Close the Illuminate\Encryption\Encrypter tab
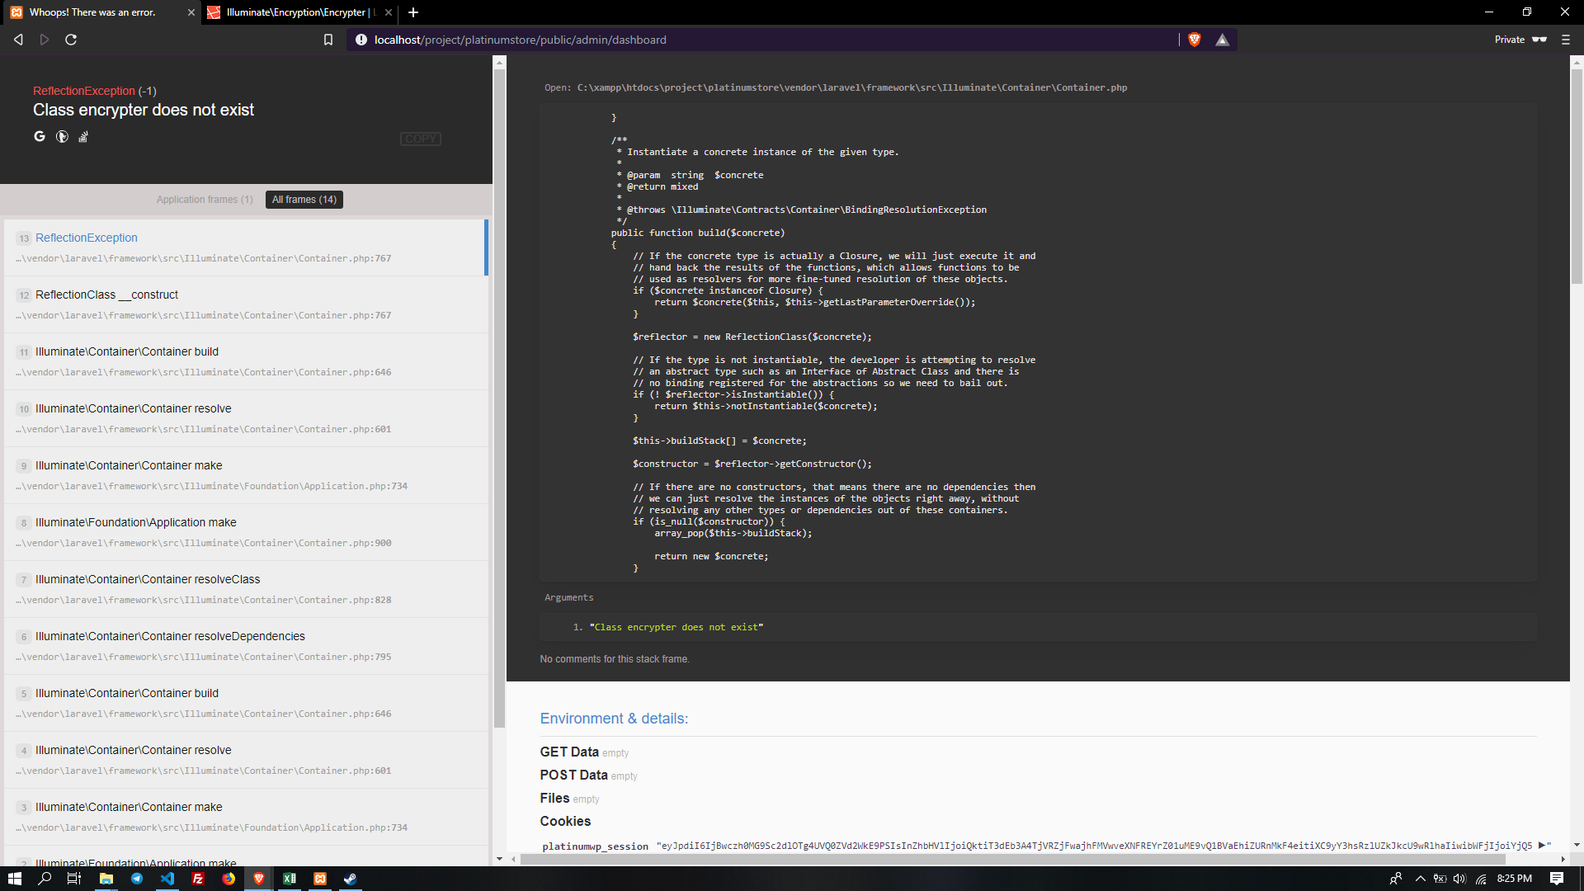Image resolution: width=1584 pixels, height=891 pixels. pyautogui.click(x=389, y=12)
